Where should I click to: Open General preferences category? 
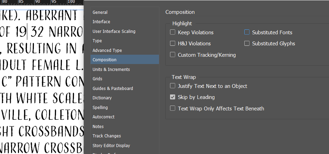pyautogui.click(x=100, y=12)
